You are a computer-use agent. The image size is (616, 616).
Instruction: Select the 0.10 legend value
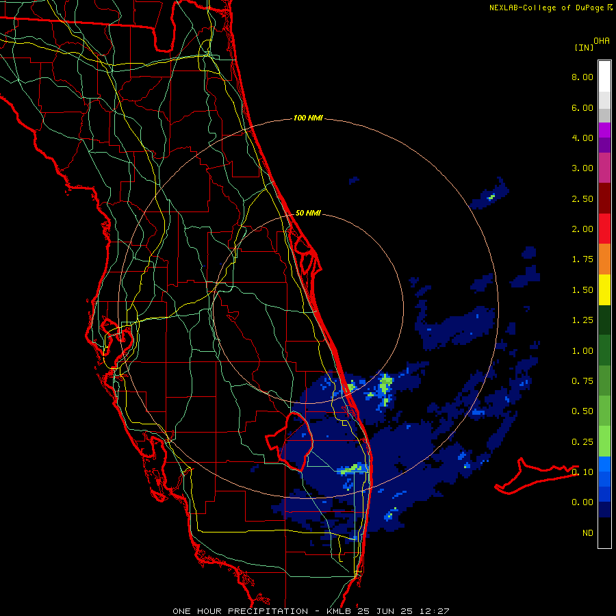tap(582, 472)
